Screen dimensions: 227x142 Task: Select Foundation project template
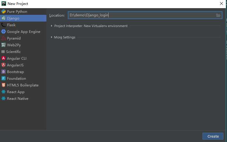click(x=16, y=79)
